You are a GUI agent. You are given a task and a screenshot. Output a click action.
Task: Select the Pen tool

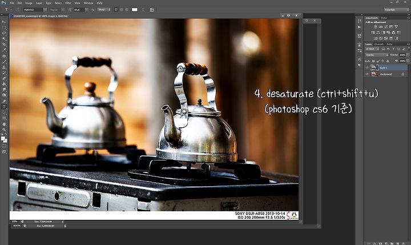(x=4, y=101)
